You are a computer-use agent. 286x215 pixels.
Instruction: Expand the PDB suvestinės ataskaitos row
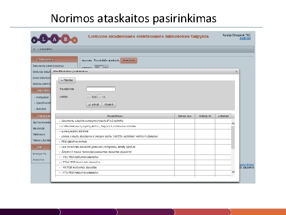click(60, 147)
